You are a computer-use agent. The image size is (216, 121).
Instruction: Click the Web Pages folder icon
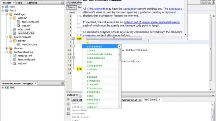(11, 14)
